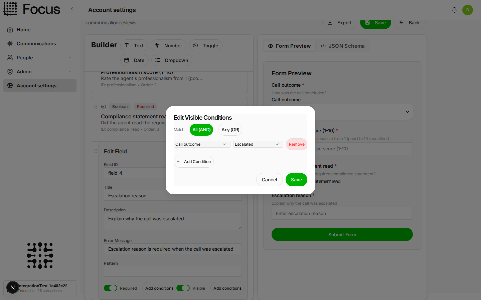Click the Submit Form button
This screenshot has width=481, height=300.
[x=342, y=234]
